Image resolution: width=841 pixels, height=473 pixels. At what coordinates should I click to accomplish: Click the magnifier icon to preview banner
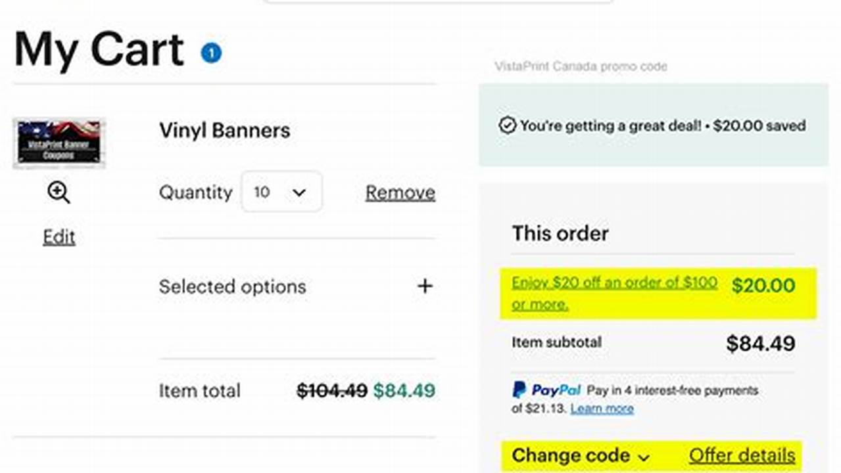coord(59,192)
